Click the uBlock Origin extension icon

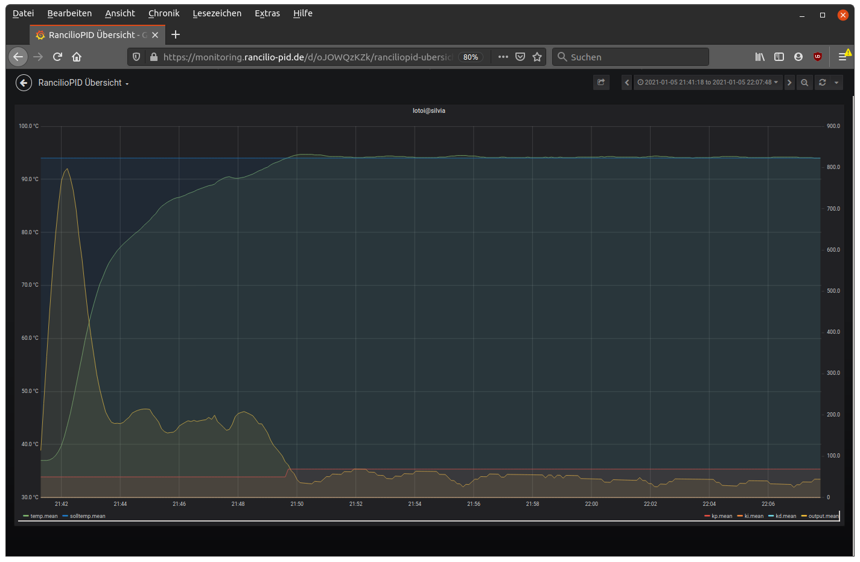pyautogui.click(x=818, y=57)
